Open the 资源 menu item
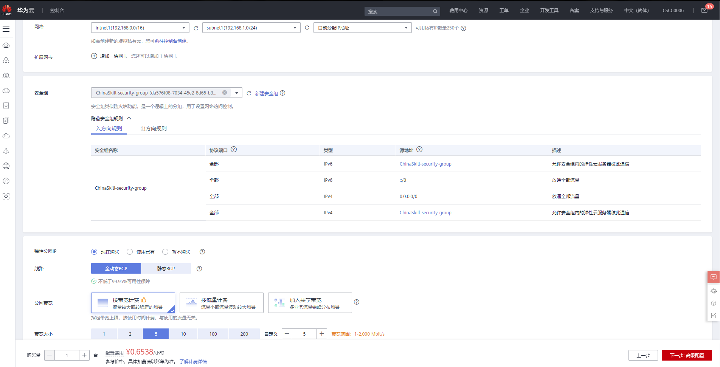Viewport: 720px width, 367px height. (x=484, y=11)
